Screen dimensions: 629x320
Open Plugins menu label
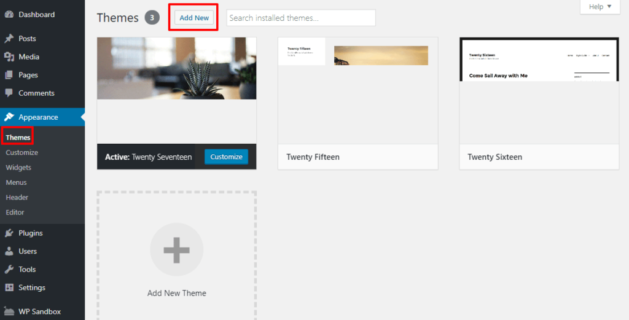click(31, 233)
